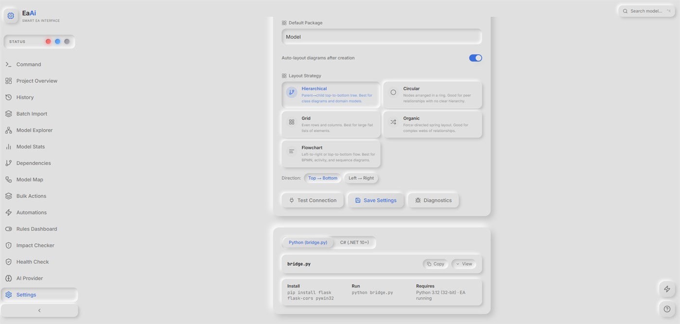Click the Organic layout shuffle icon
Viewport: 680px width, 324px height.
click(393, 122)
